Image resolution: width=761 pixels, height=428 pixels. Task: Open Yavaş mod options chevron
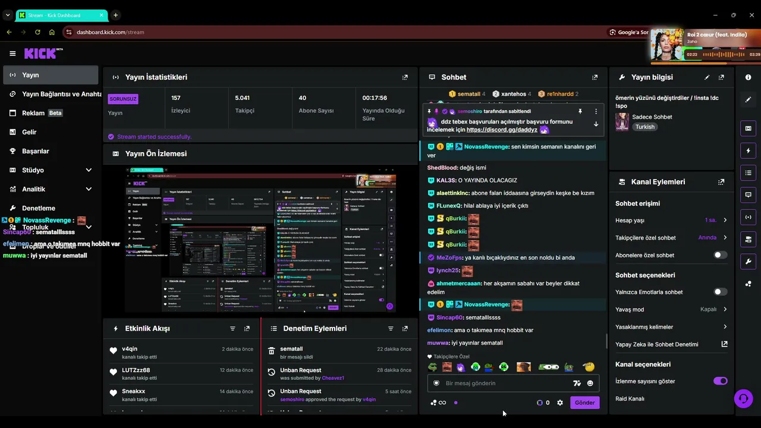[x=725, y=309]
